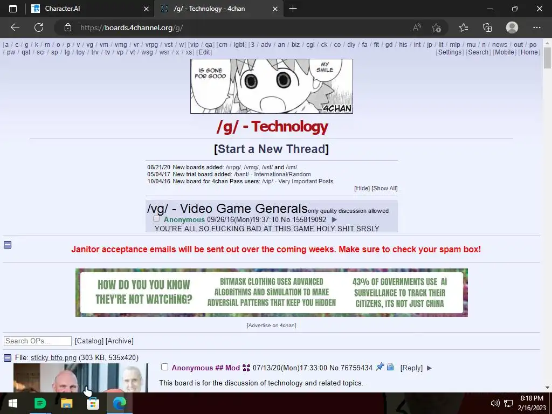
Task: Click Microsoft Edge taskbar icon
Action: 119,403
